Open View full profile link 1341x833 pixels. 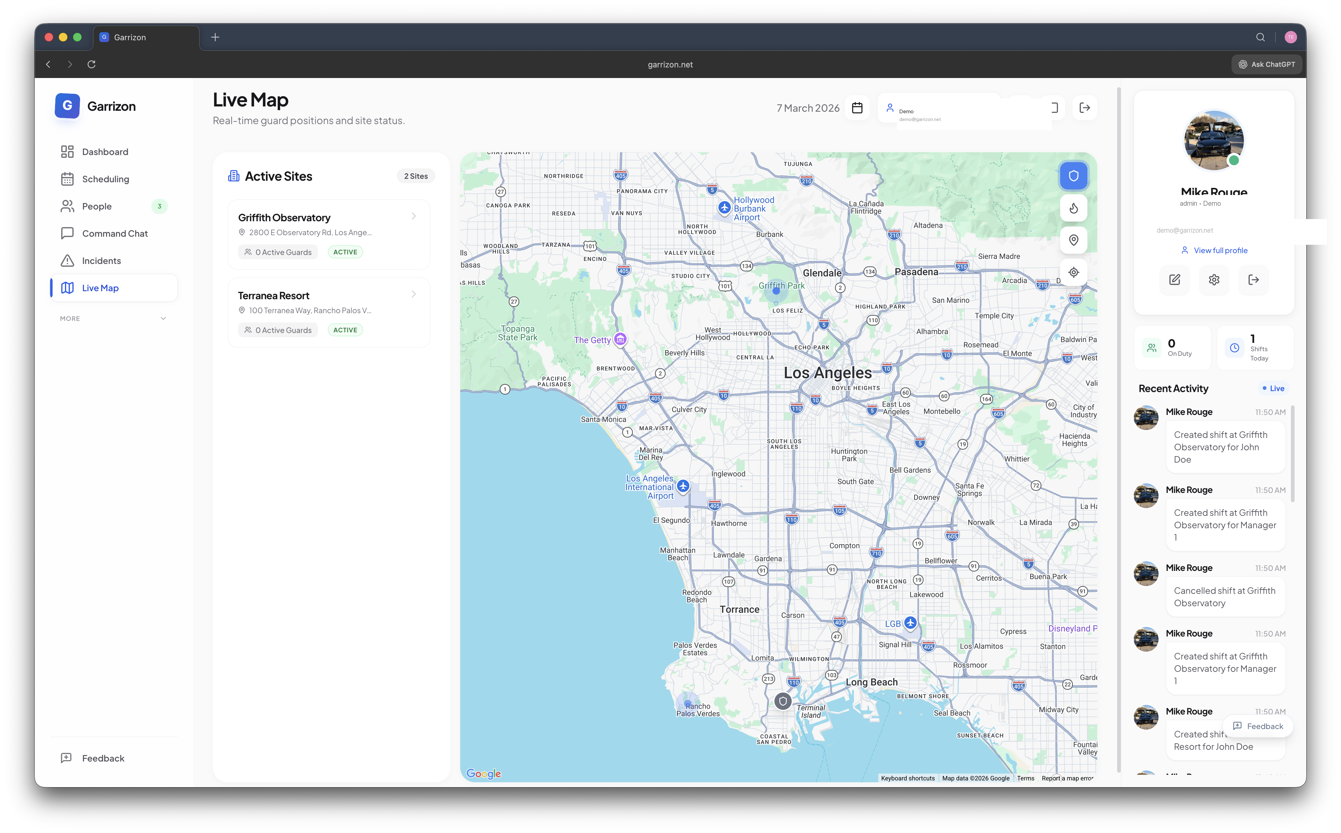(x=1214, y=250)
